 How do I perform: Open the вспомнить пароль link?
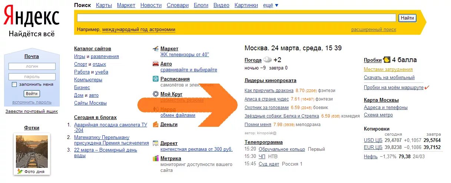point(32,102)
